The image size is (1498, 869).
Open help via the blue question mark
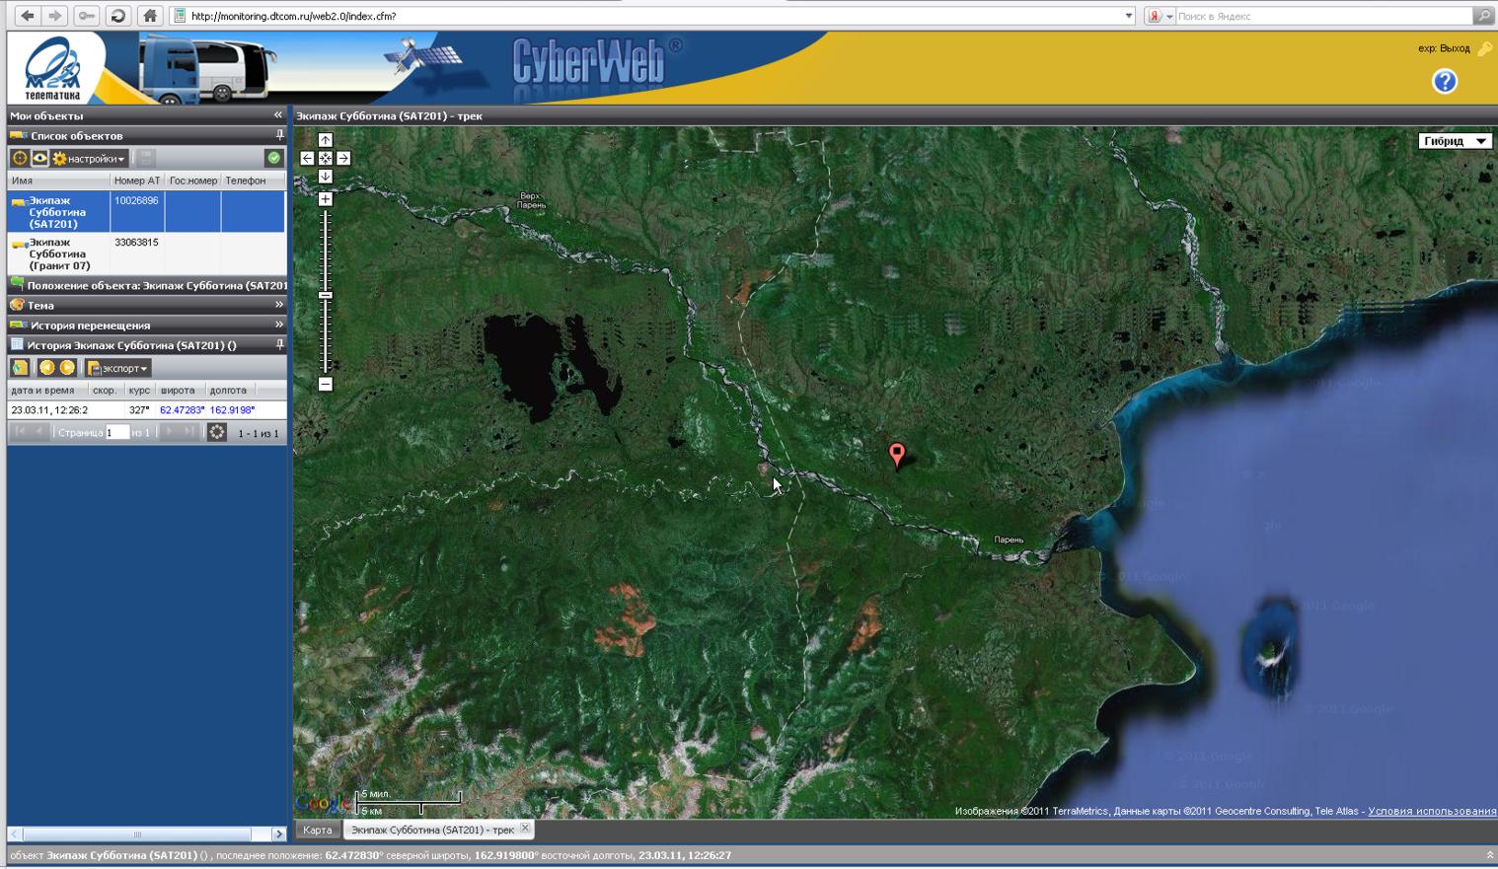tap(1444, 82)
